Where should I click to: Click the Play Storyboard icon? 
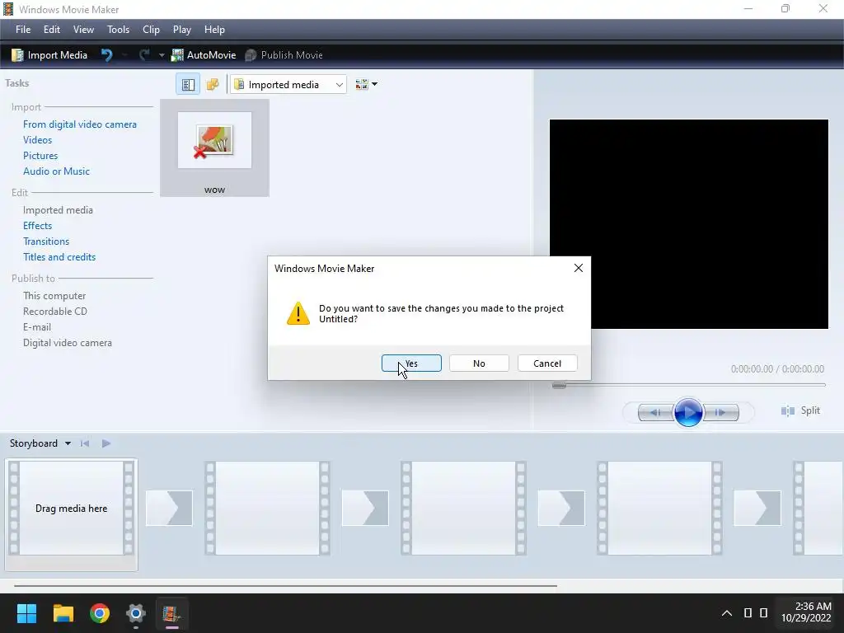pos(106,443)
